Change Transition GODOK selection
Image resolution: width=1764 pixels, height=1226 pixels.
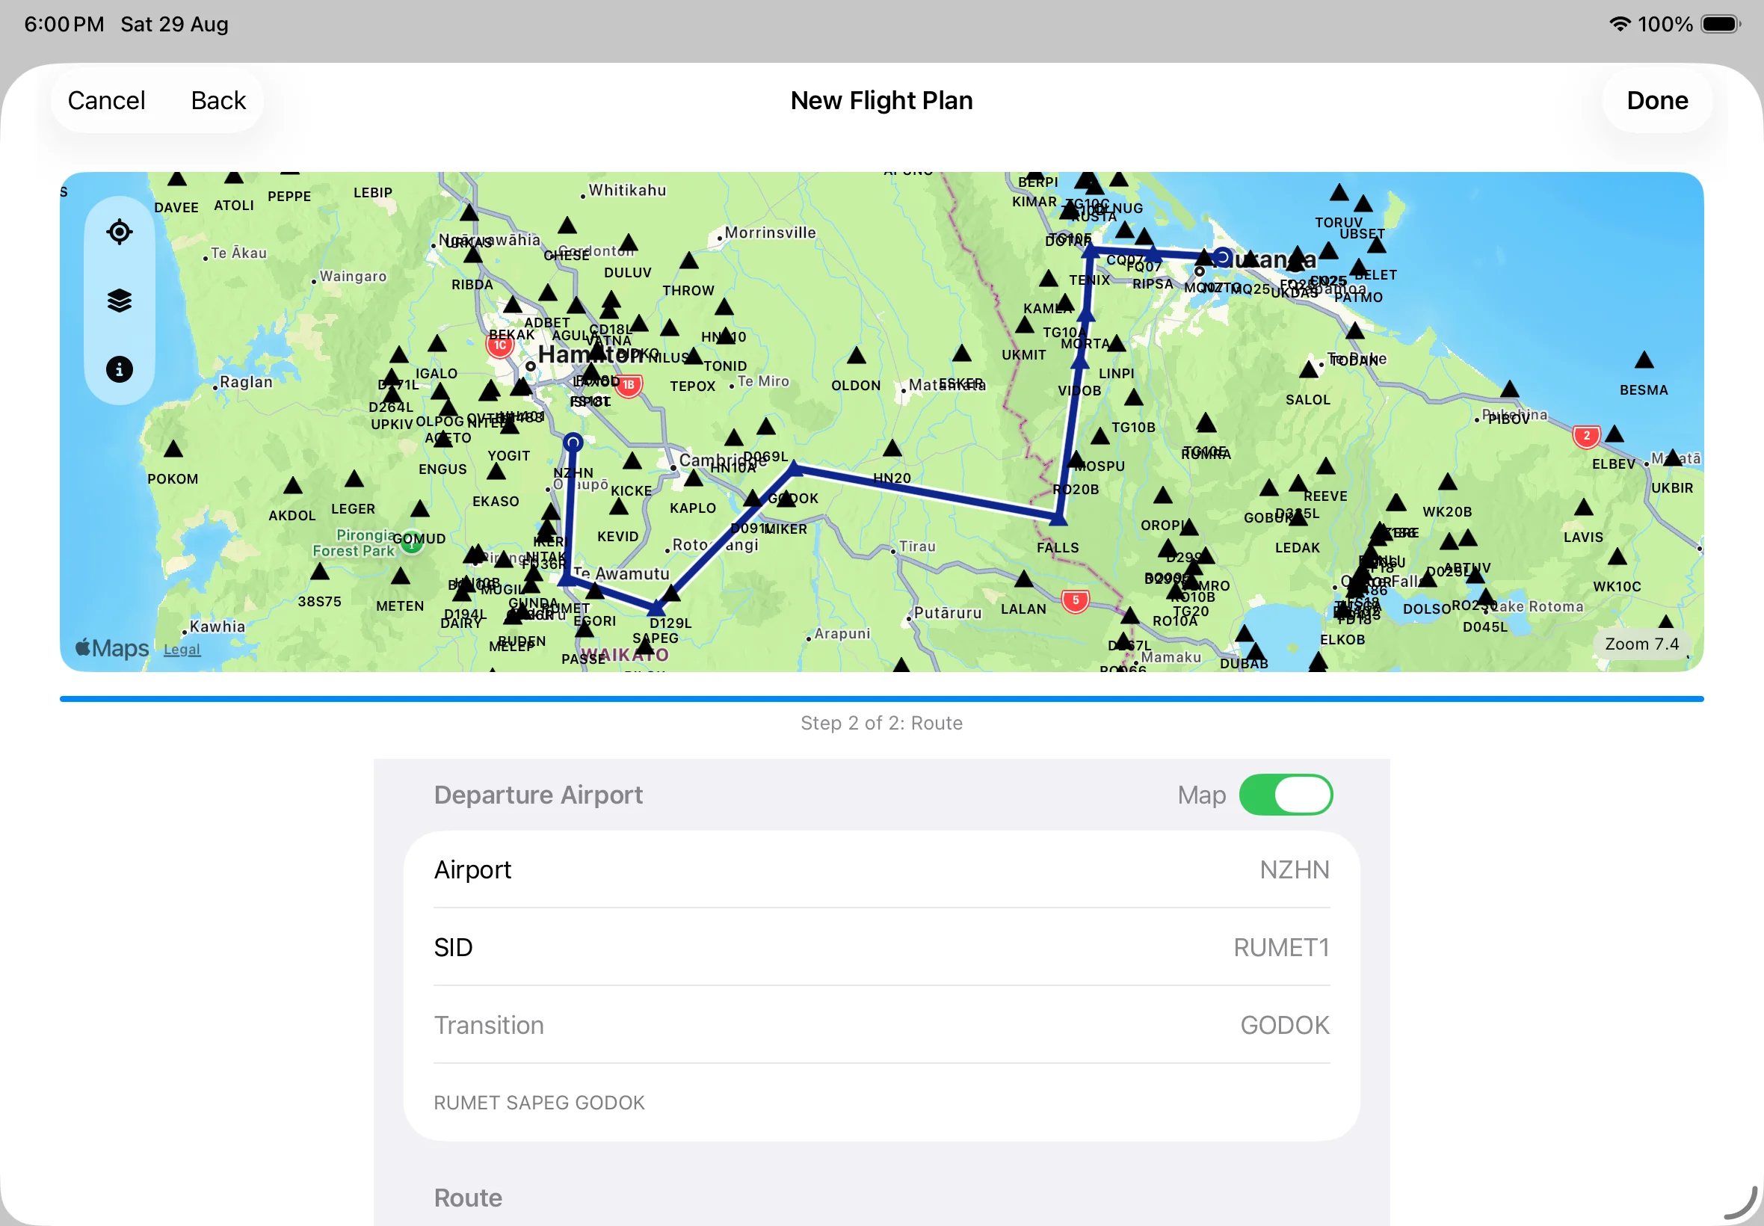click(881, 1025)
